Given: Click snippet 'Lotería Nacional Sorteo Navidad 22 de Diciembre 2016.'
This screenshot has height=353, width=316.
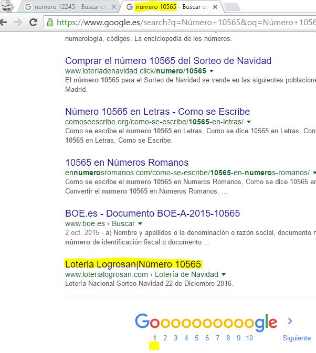Looking at the screenshot, I should 149,283.
